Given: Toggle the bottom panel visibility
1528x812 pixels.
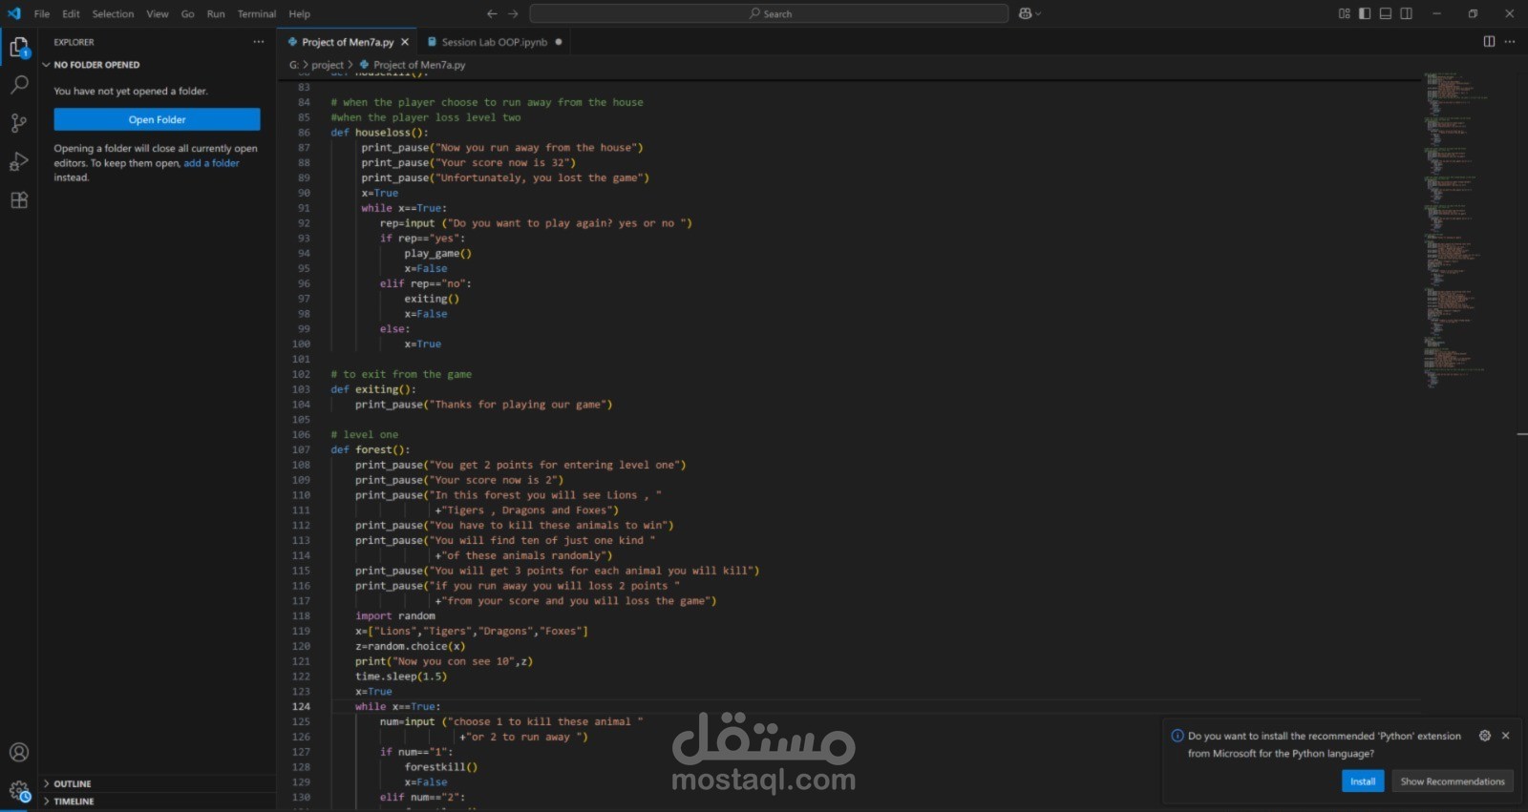Looking at the screenshot, I should [1386, 13].
